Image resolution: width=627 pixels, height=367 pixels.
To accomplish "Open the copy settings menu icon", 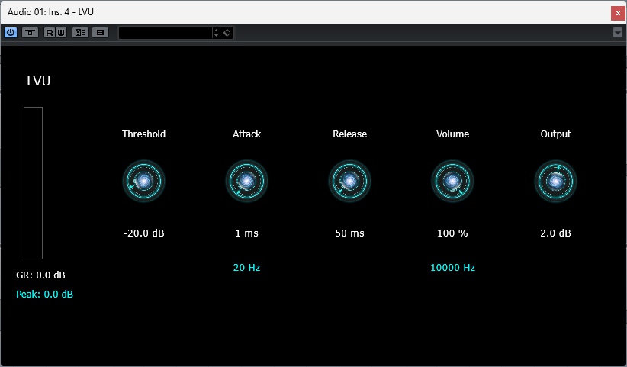I will 101,32.
